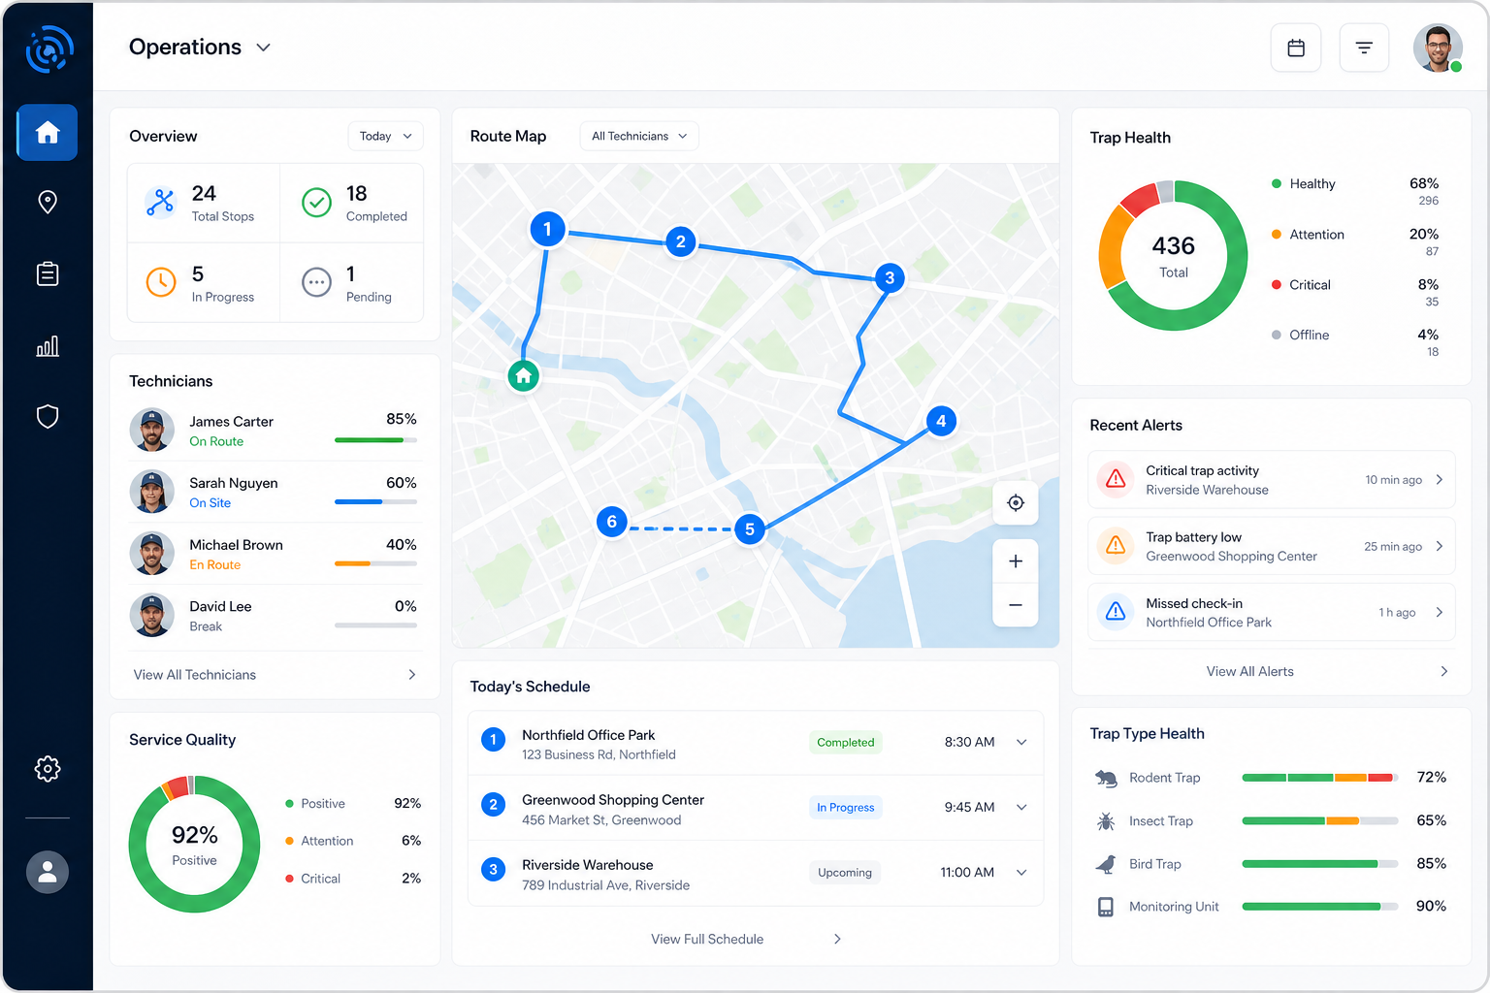Select '456 Market St, Greenwood' address text
1490x993 pixels.
[x=601, y=820]
